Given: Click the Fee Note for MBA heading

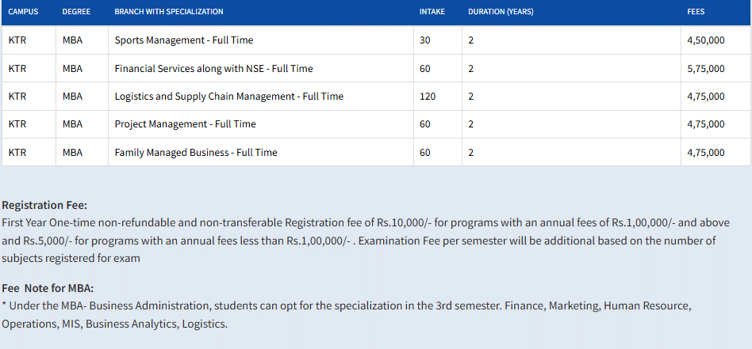Looking at the screenshot, I should tap(48, 289).
